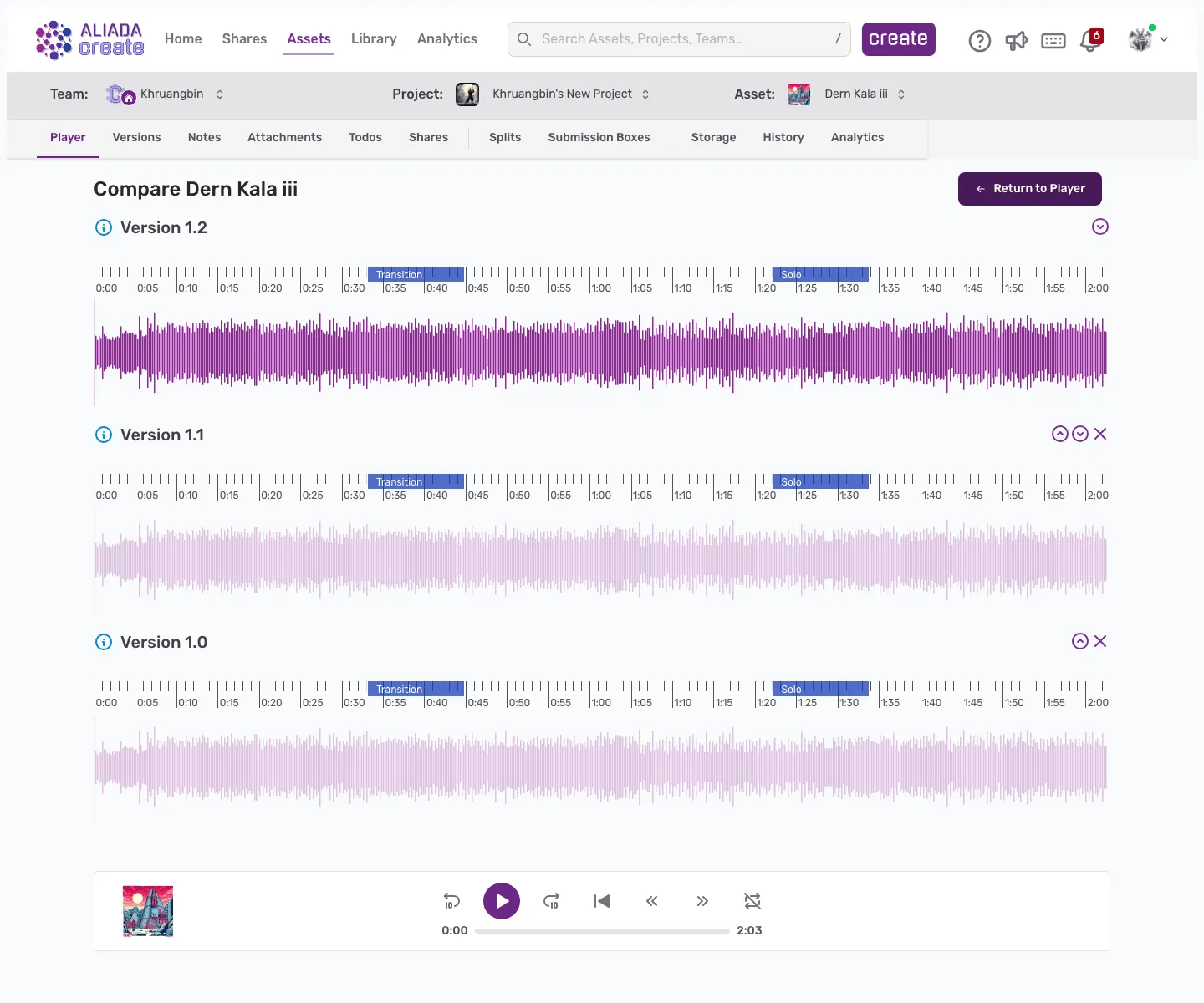The height and width of the screenshot is (1003, 1204).
Task: Remove Version 1.1 from comparison
Action: click(x=1100, y=434)
